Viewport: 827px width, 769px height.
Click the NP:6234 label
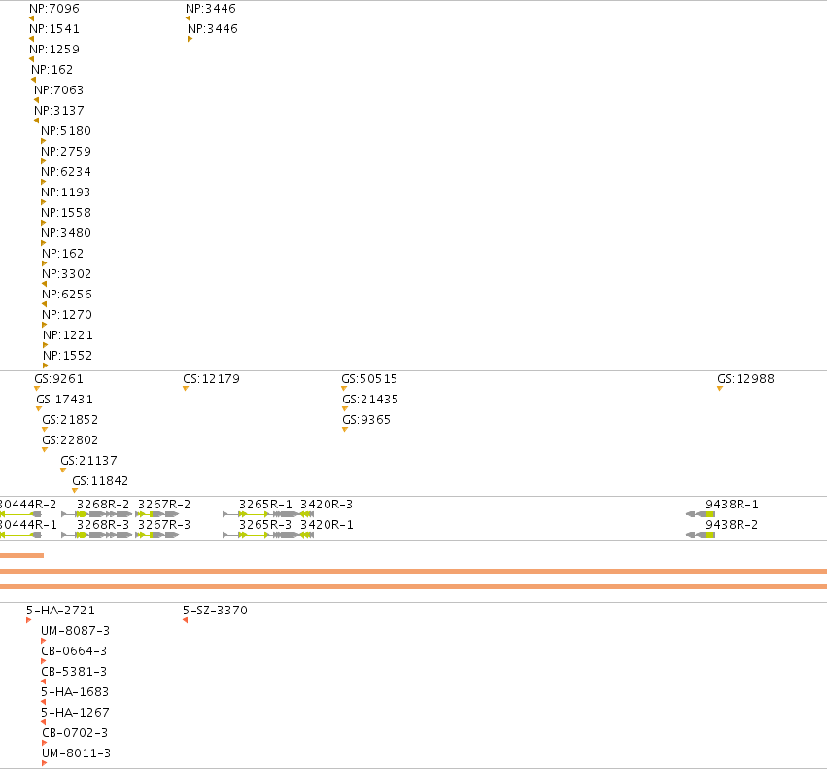[66, 172]
